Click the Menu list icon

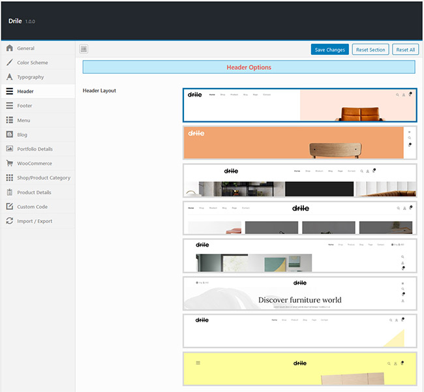click(x=10, y=120)
